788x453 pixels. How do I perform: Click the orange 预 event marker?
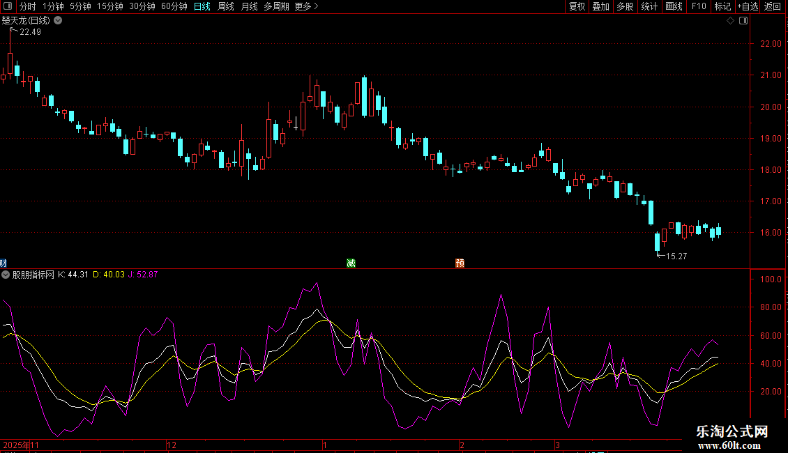tap(460, 263)
